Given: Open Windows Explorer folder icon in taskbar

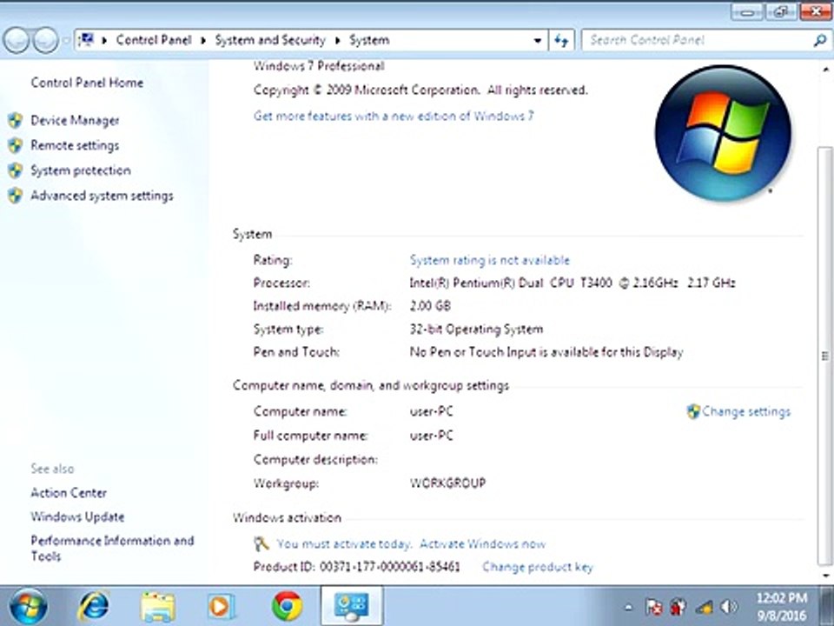Looking at the screenshot, I should coord(158,607).
